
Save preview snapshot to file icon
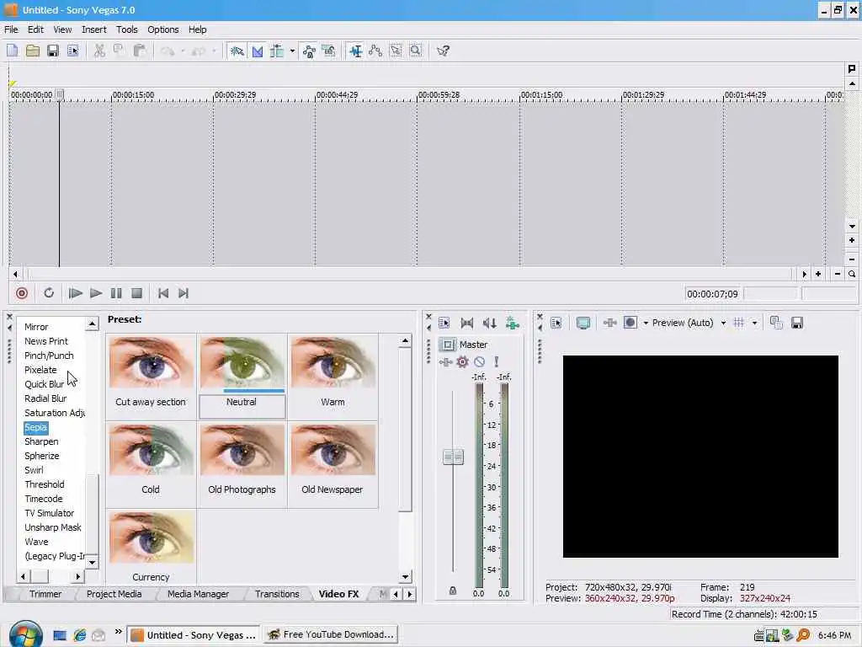(797, 323)
